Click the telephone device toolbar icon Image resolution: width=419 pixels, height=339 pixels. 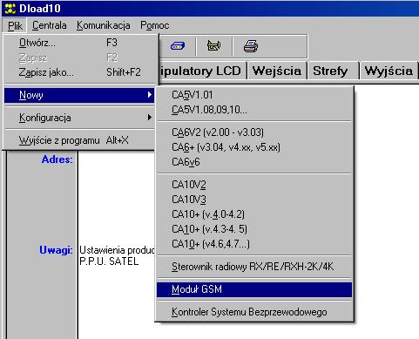tap(214, 46)
